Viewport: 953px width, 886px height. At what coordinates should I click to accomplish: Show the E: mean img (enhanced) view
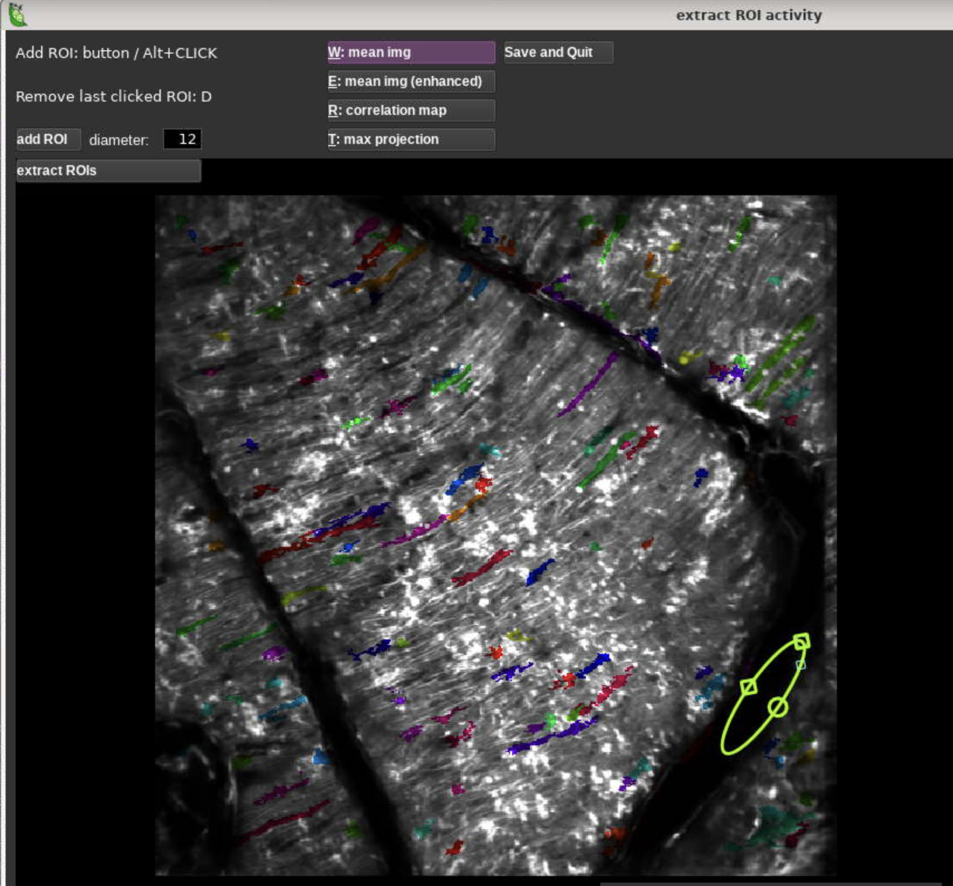[411, 81]
